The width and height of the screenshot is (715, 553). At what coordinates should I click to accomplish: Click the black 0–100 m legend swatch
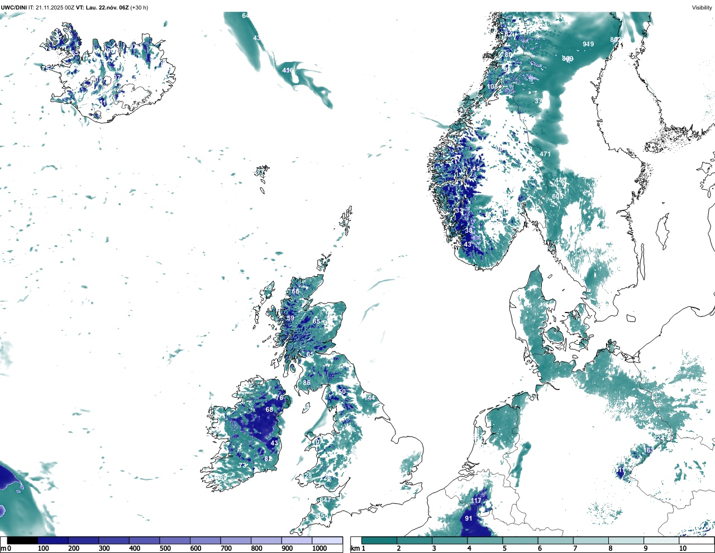click(23, 540)
